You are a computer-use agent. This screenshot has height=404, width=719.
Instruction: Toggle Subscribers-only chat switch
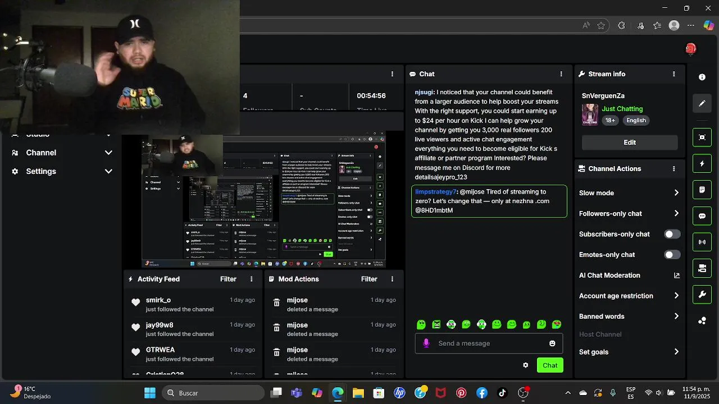pyautogui.click(x=672, y=234)
